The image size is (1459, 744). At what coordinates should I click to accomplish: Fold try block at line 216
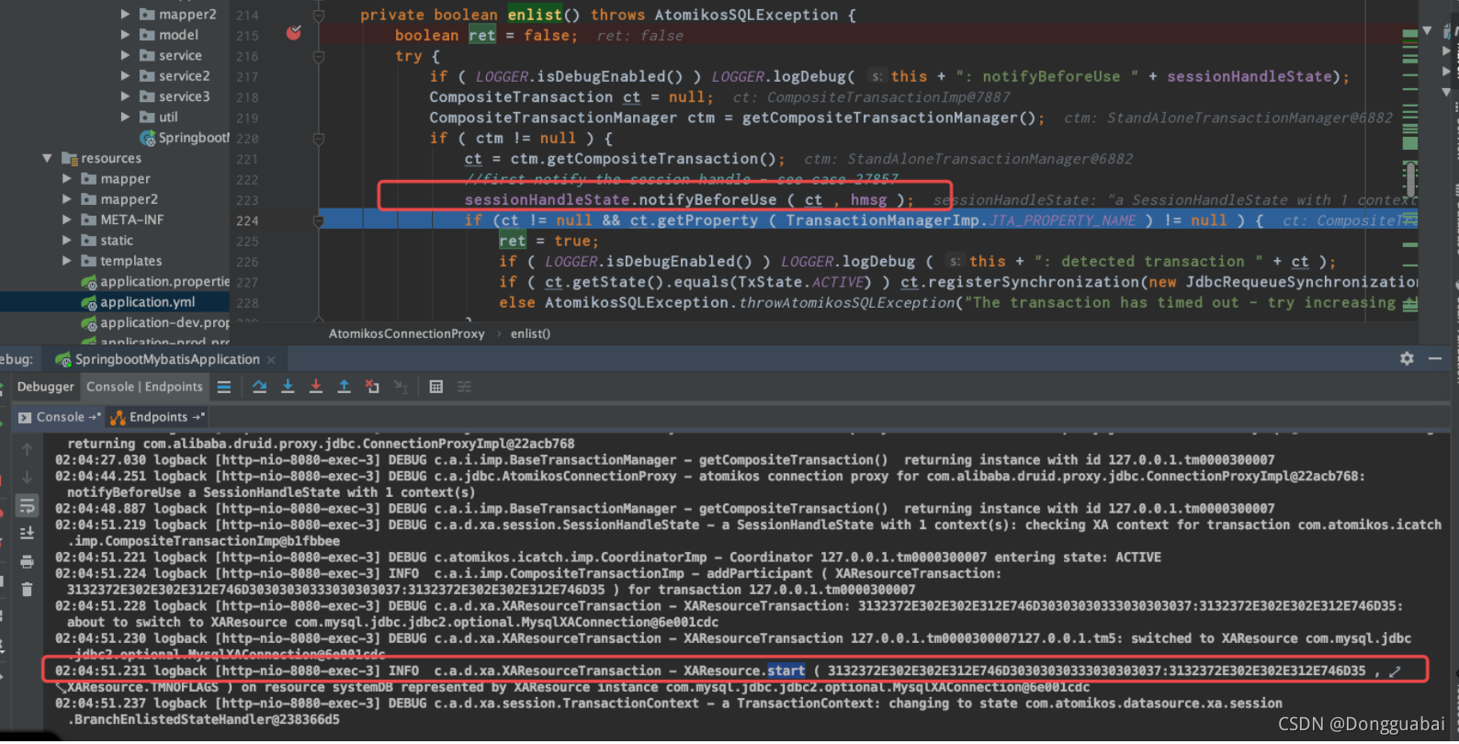319,57
